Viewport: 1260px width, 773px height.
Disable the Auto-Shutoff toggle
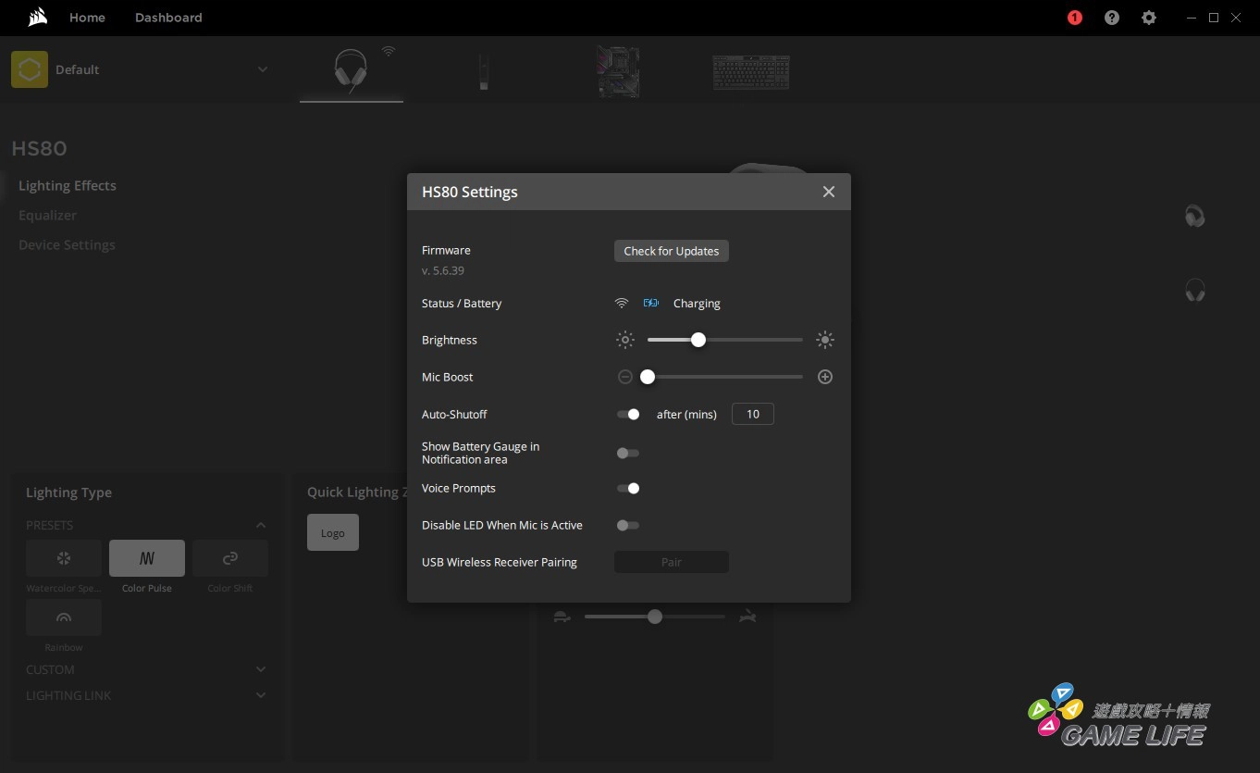pyautogui.click(x=628, y=415)
